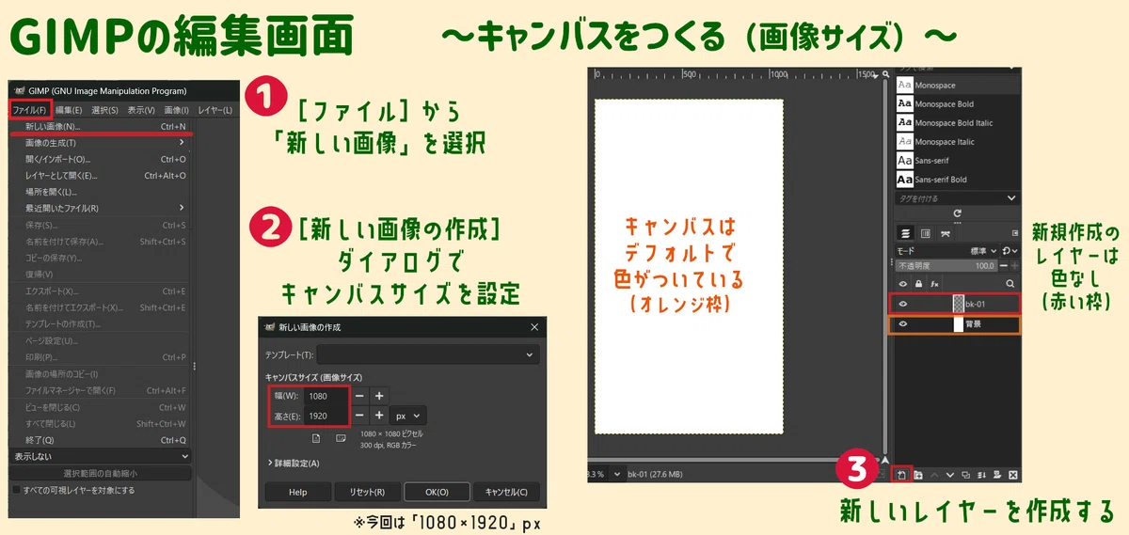1129x535 pixels.
Task: Click the add layer mask icon
Action: (997, 475)
